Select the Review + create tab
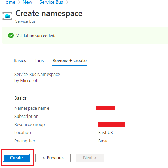 [70, 61]
